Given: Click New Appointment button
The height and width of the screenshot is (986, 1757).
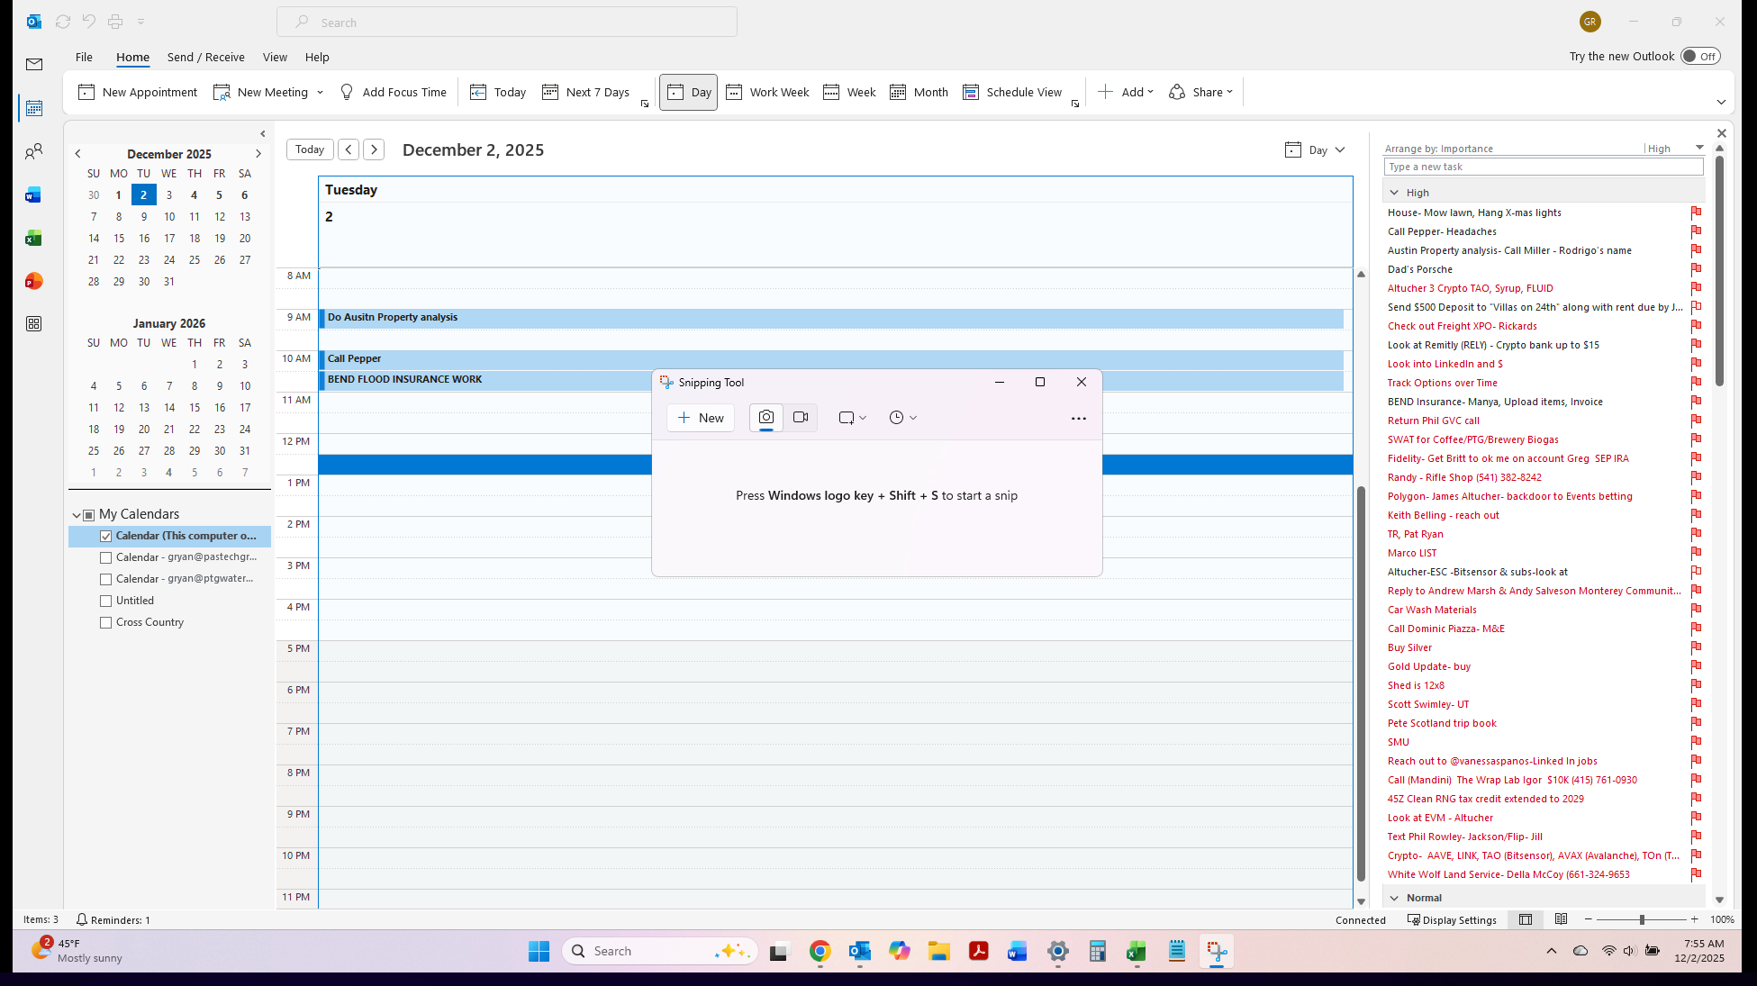Looking at the screenshot, I should [138, 92].
